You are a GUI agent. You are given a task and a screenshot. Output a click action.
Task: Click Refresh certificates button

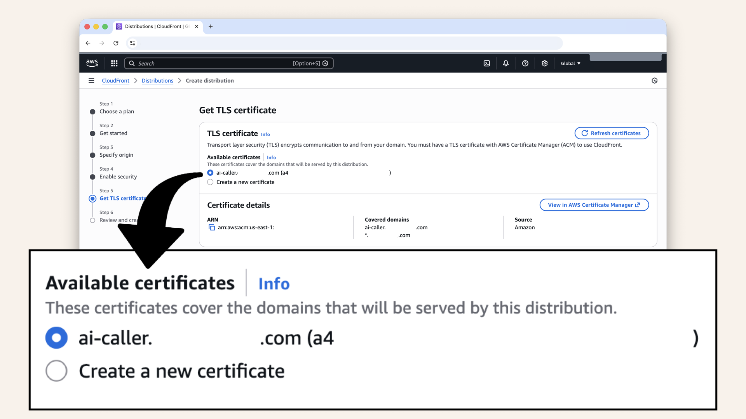pyautogui.click(x=611, y=133)
